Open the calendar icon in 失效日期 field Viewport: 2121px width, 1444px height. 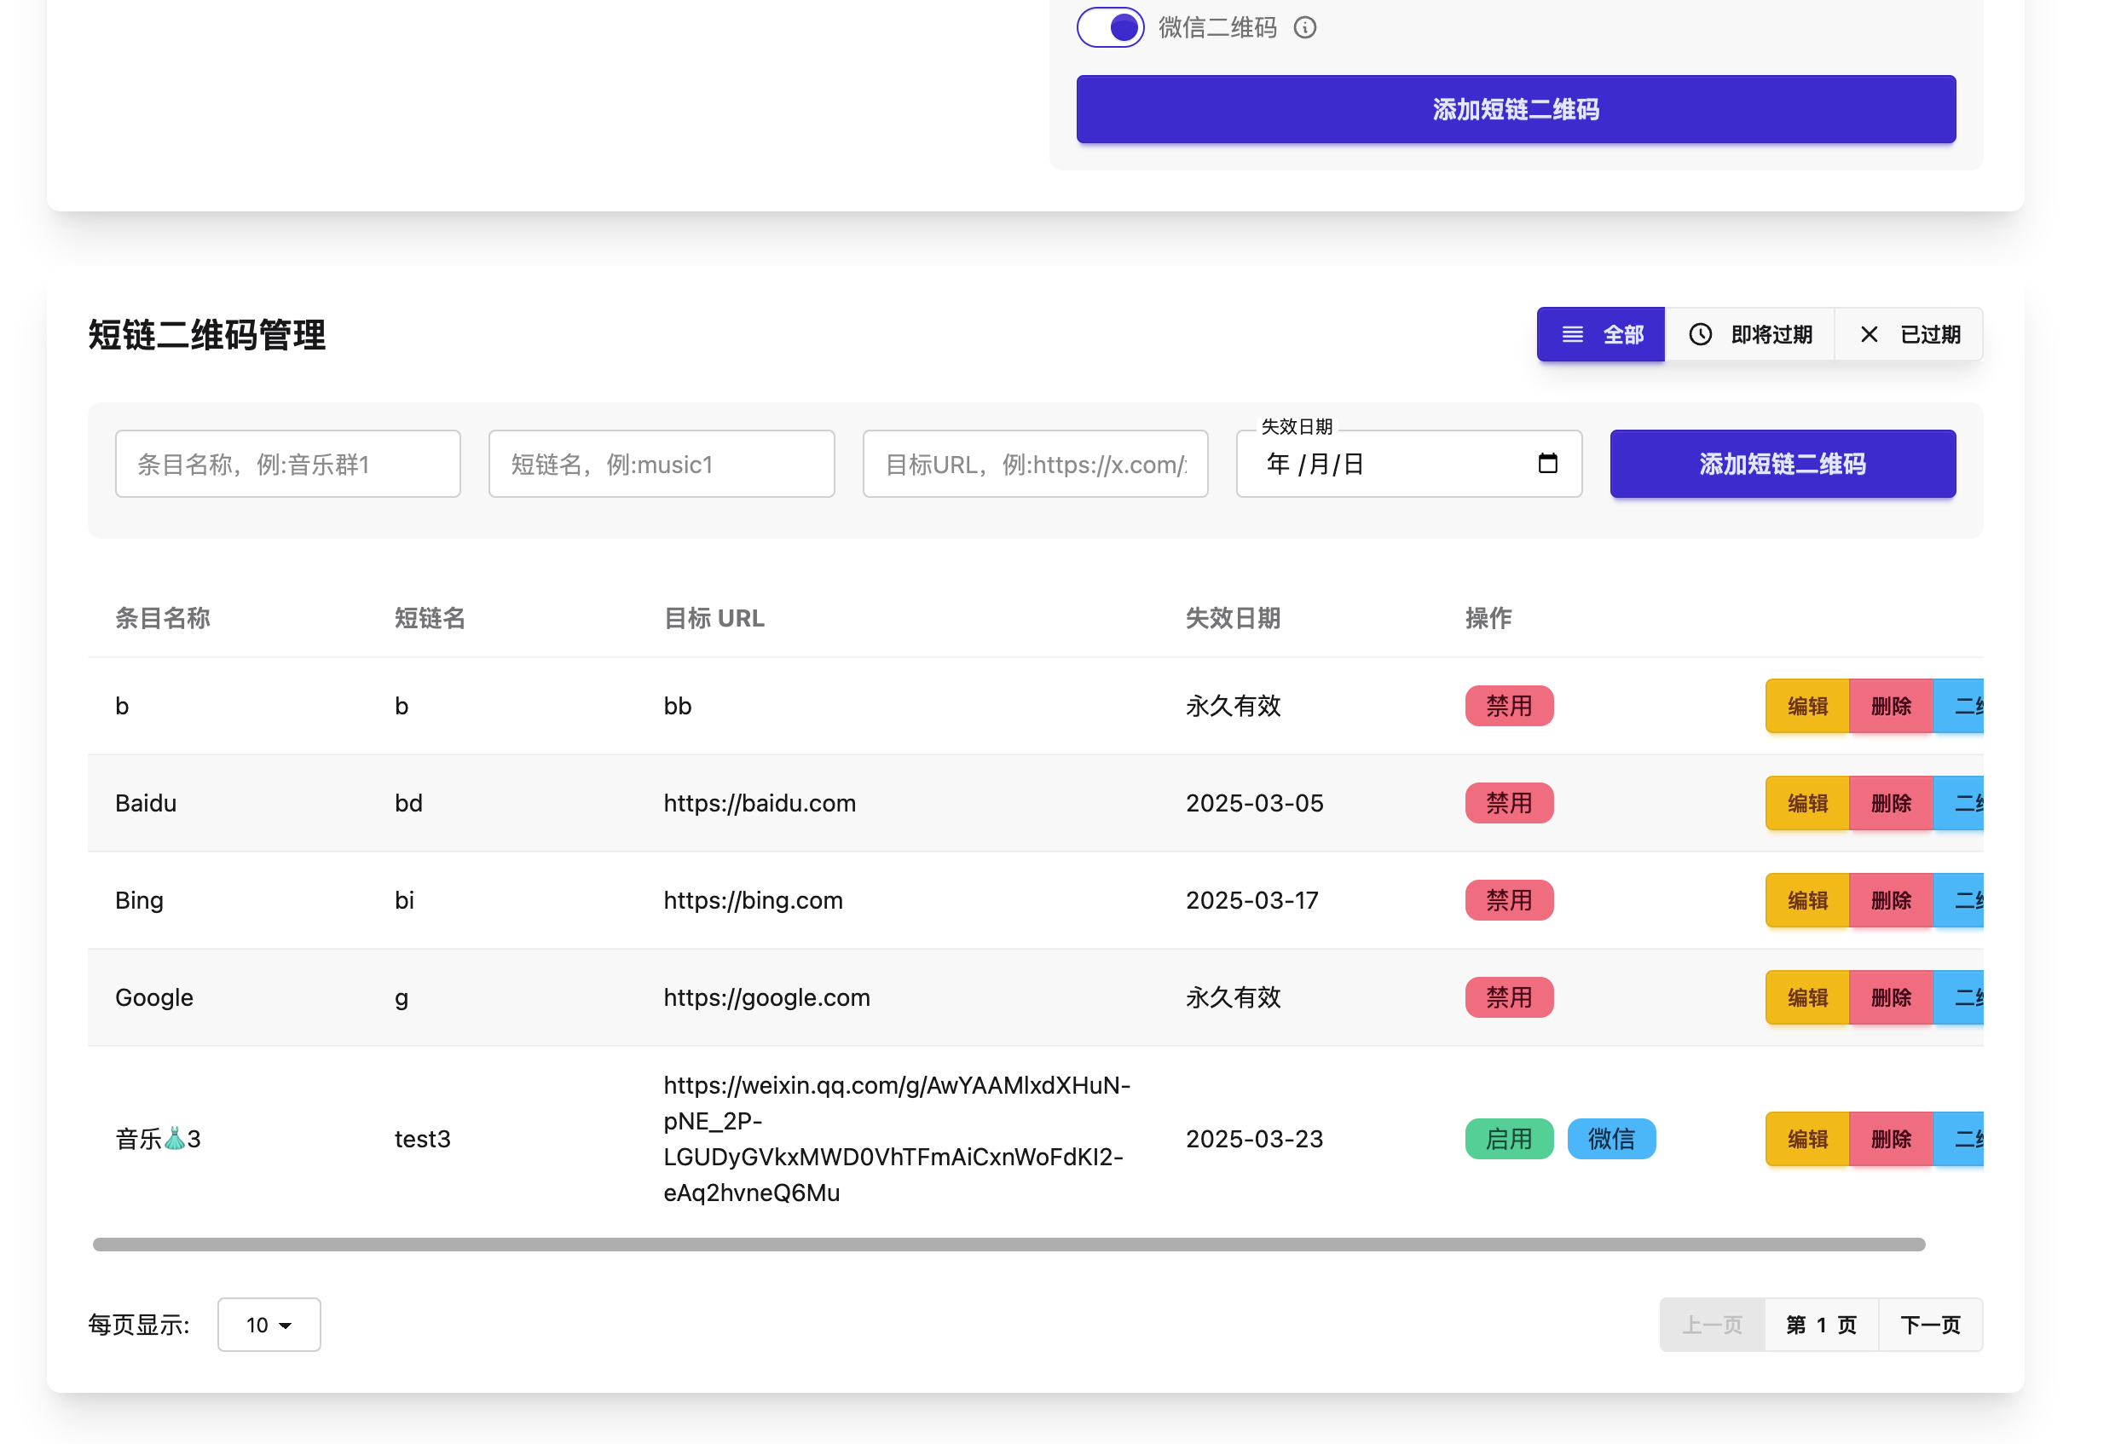click(1548, 464)
